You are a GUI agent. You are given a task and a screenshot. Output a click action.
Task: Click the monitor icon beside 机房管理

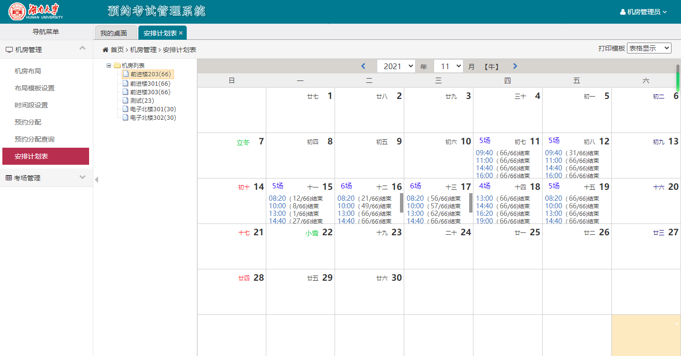click(x=9, y=50)
